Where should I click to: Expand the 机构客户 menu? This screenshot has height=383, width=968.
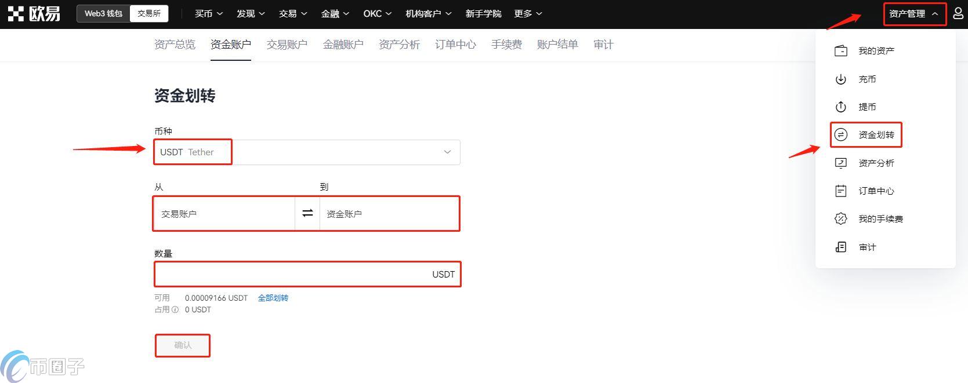(429, 13)
